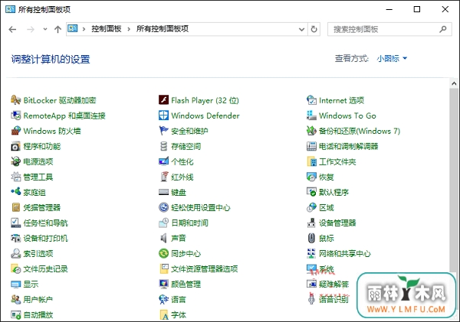Click the Windows 防火墙 firewall icon

pos(16,131)
